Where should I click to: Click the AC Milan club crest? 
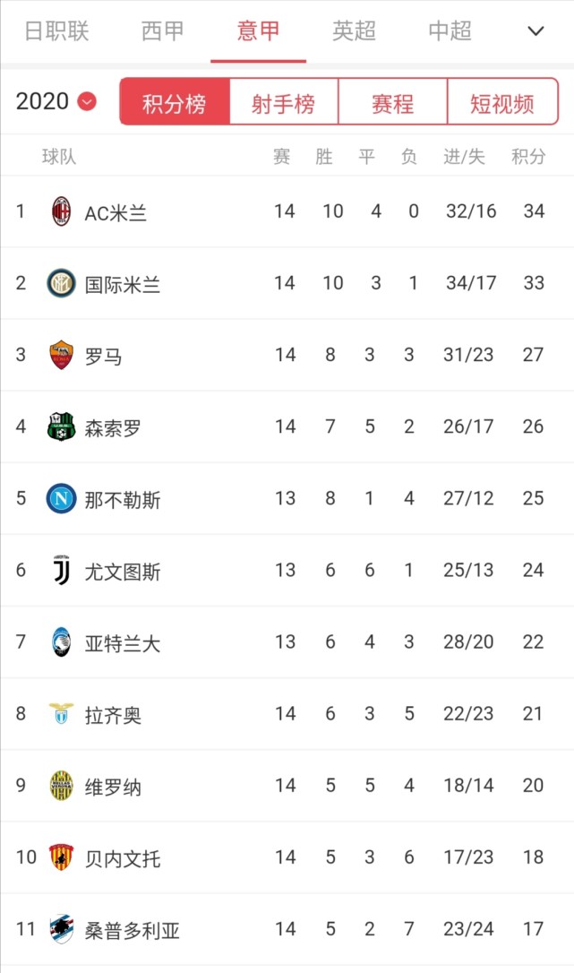(x=61, y=211)
